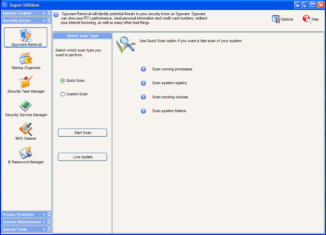The image size is (326, 235).
Task: Click Scan system registry text
Action: pos(169,83)
